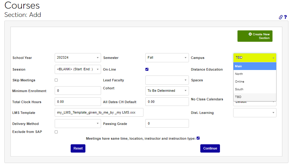Select Main from the Campus list
Image resolution: width=294 pixels, height=167 pixels.
click(255, 66)
